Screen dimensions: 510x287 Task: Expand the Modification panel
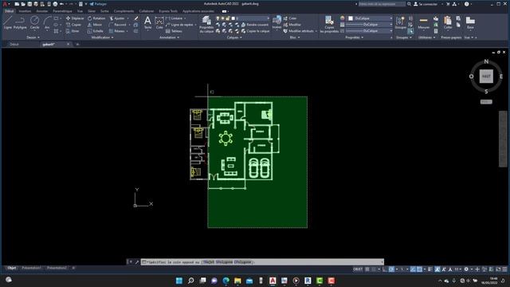(103, 37)
